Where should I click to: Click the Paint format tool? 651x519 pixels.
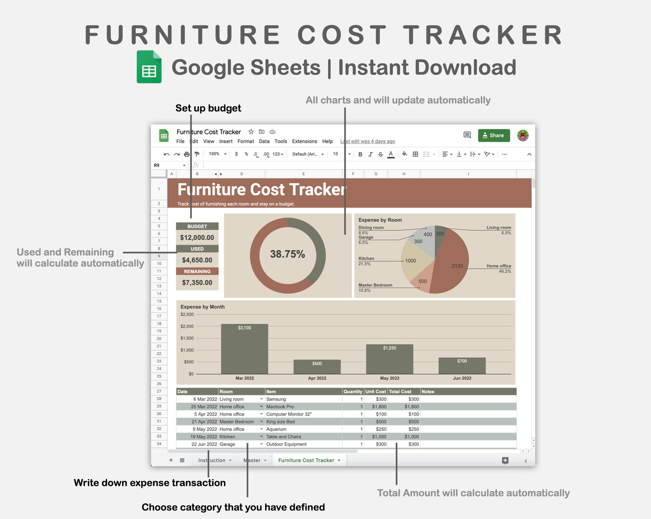click(197, 154)
